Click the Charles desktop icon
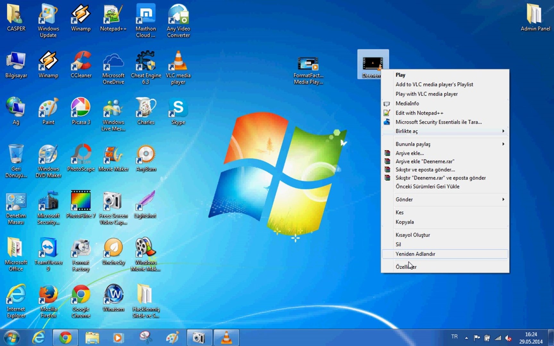This screenshot has width=554, height=346. pos(146,111)
